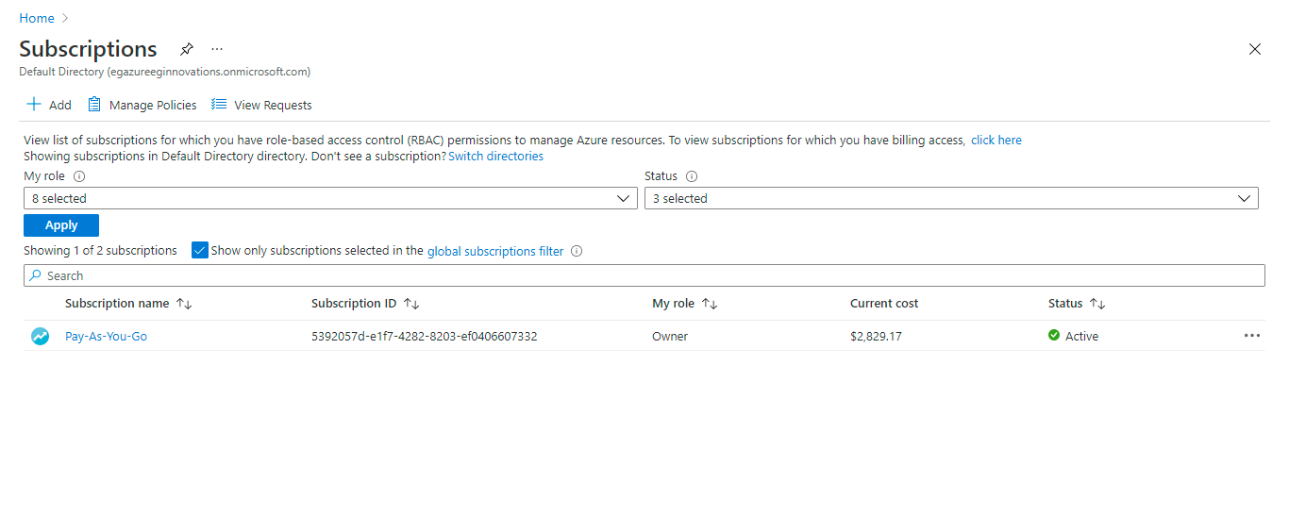The width and height of the screenshot is (1289, 515).
Task: Sort by Subscription name column
Action: click(128, 304)
